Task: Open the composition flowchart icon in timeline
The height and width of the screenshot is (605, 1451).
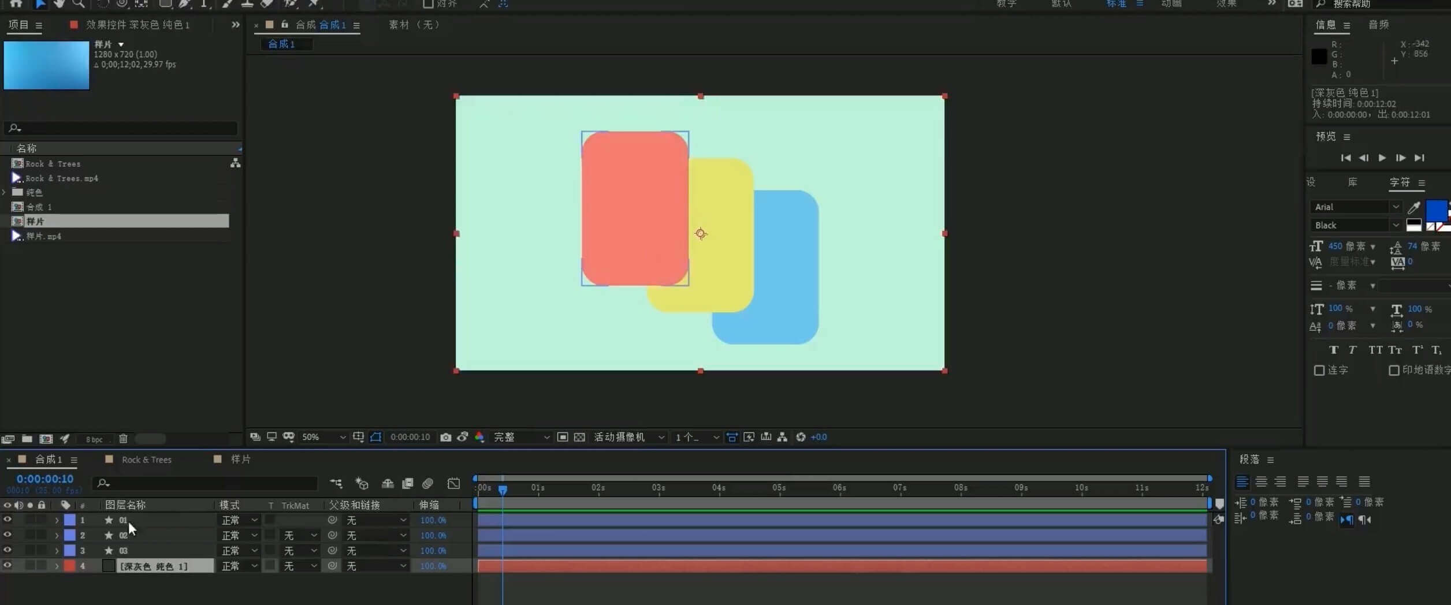Action: 336,483
